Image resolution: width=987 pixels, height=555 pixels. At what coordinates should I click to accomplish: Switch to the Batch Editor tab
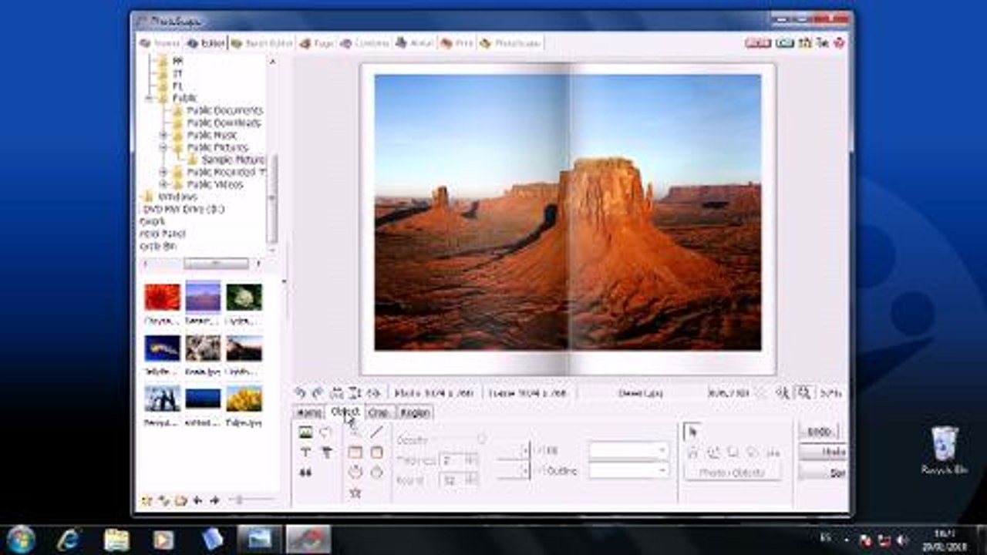pos(262,43)
